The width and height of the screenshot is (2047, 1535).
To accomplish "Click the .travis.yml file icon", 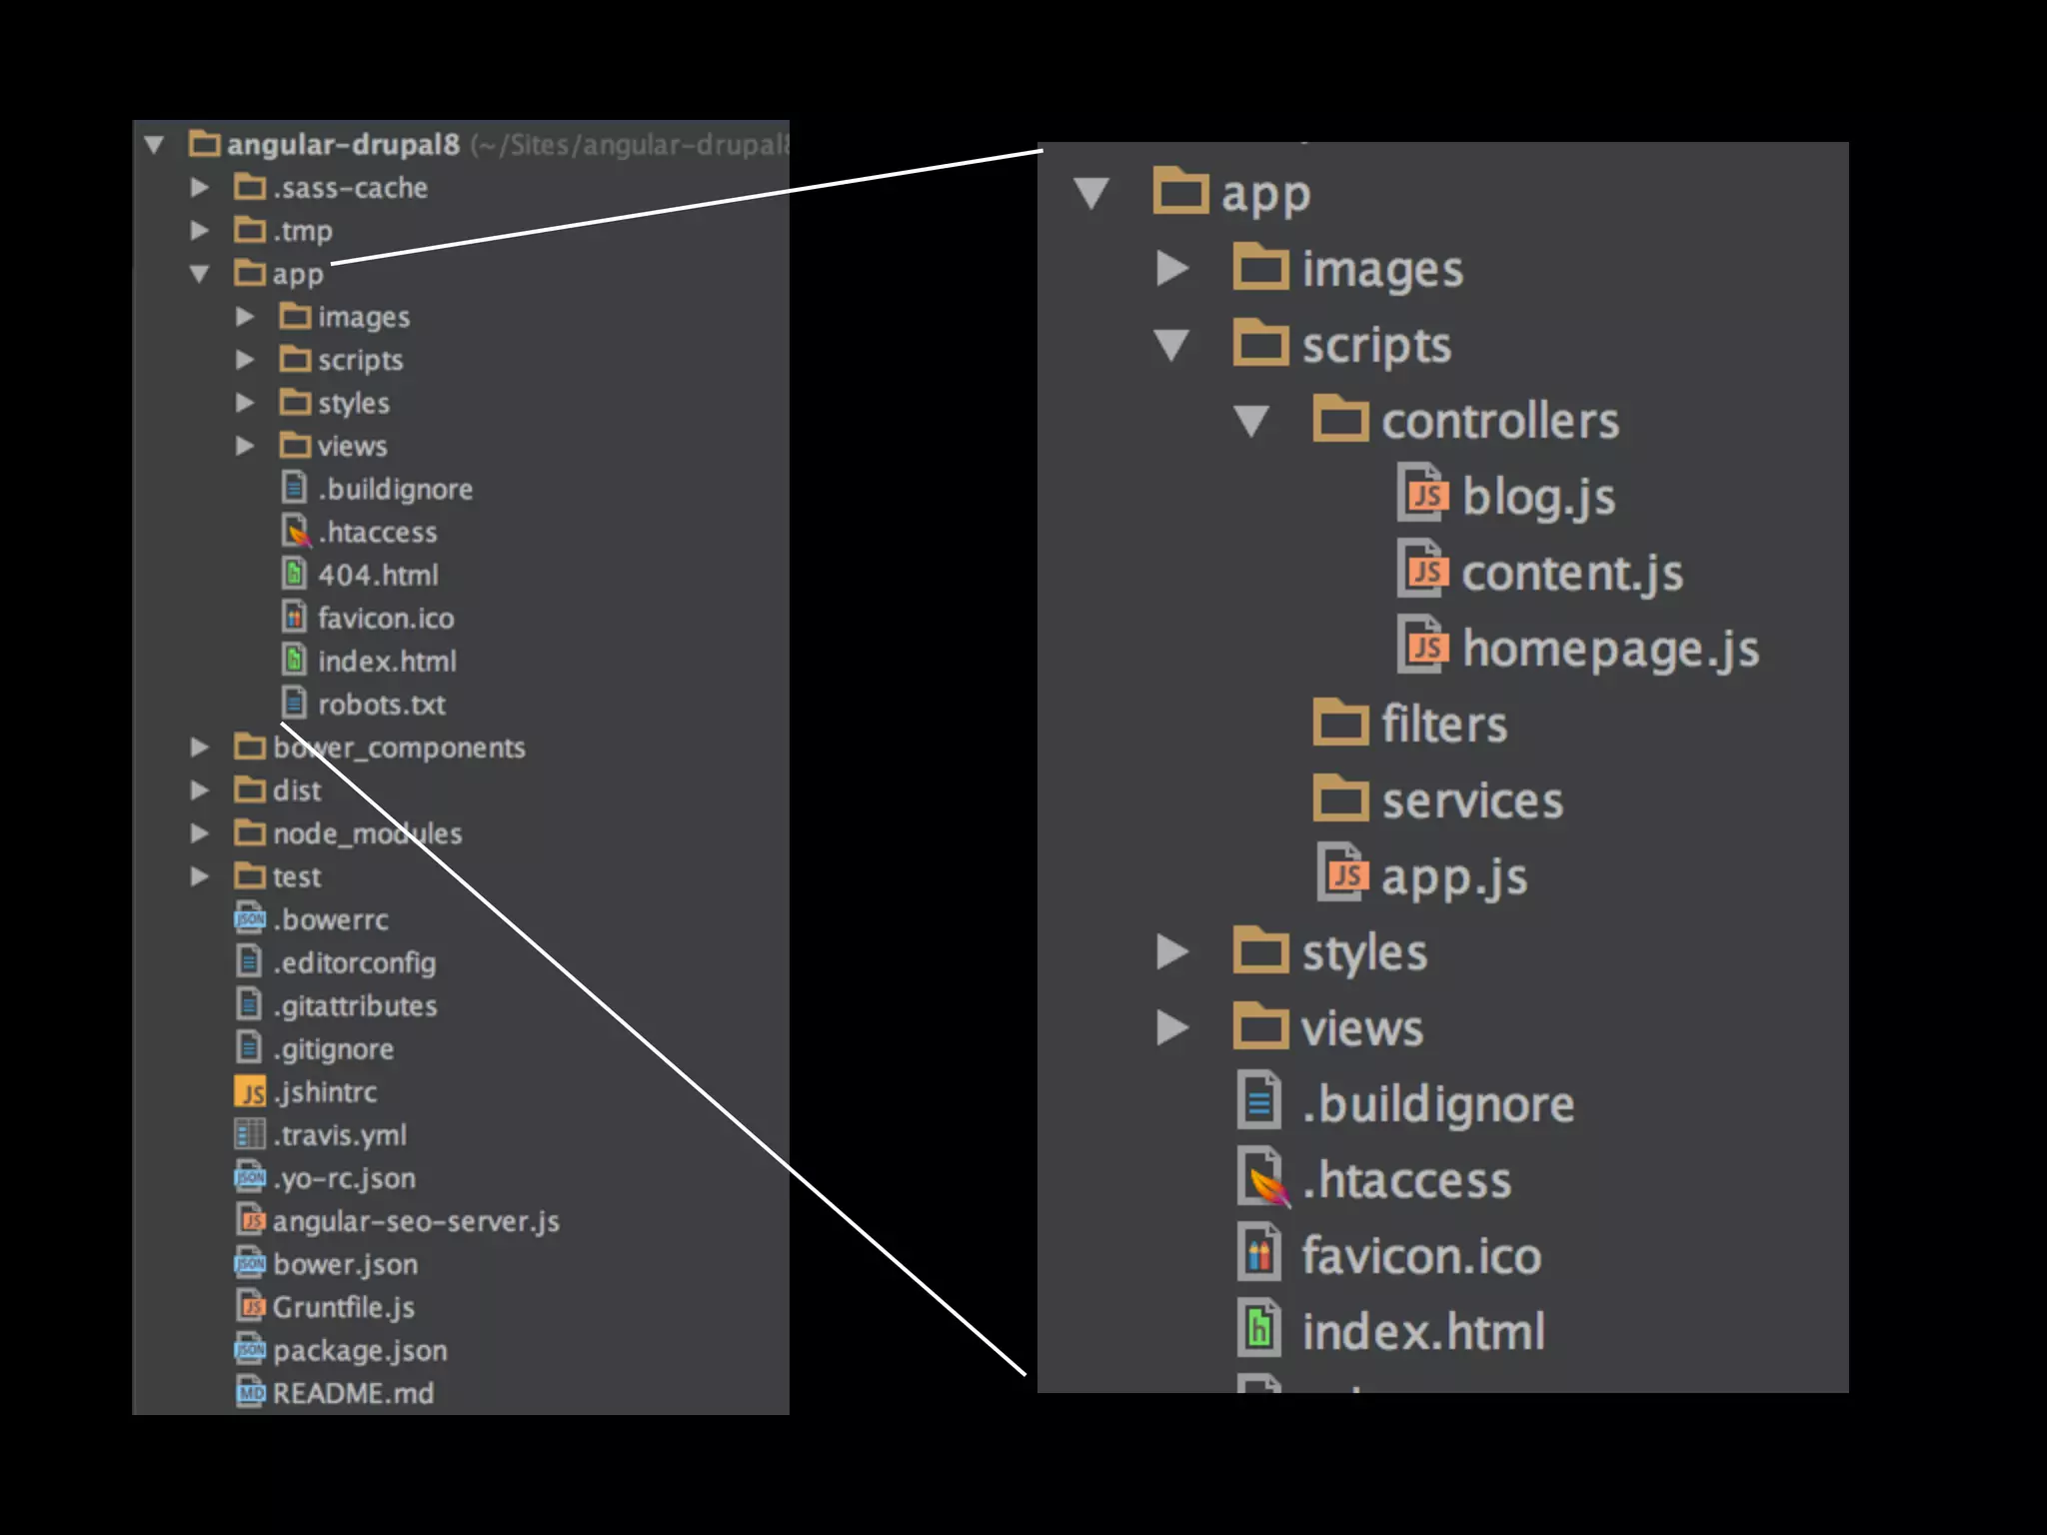I will tap(250, 1134).
